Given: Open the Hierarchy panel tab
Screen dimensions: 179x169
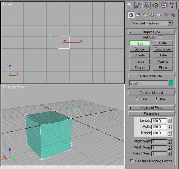Looking at the screenshot, I should point(146,5).
